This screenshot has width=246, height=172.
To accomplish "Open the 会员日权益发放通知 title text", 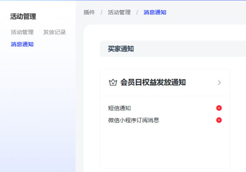I will click(153, 83).
